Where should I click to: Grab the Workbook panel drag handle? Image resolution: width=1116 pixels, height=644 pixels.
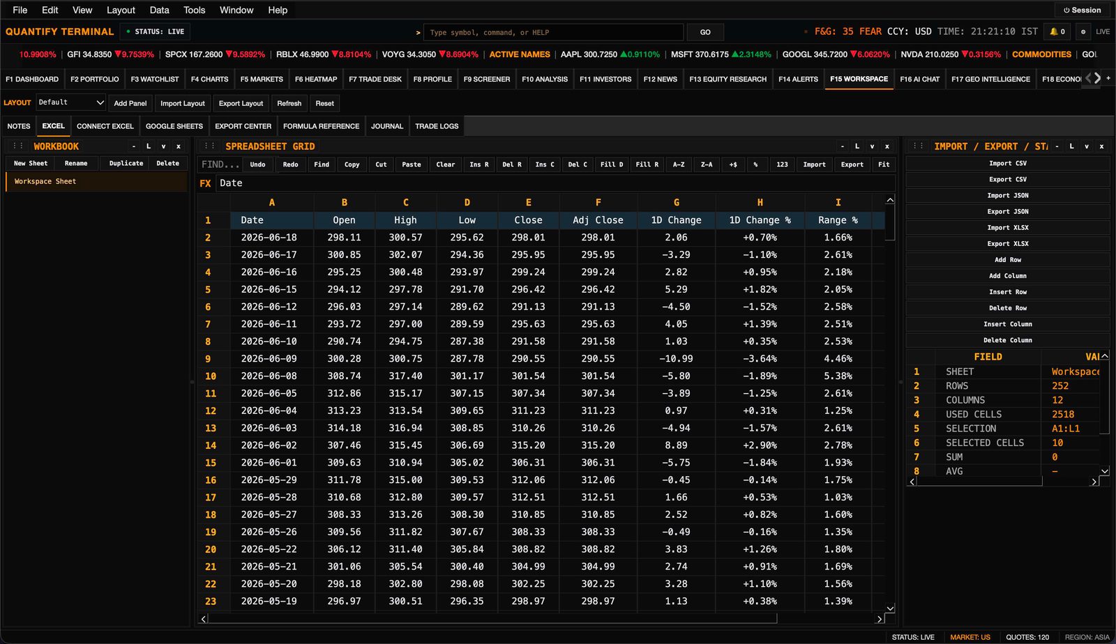(x=18, y=146)
